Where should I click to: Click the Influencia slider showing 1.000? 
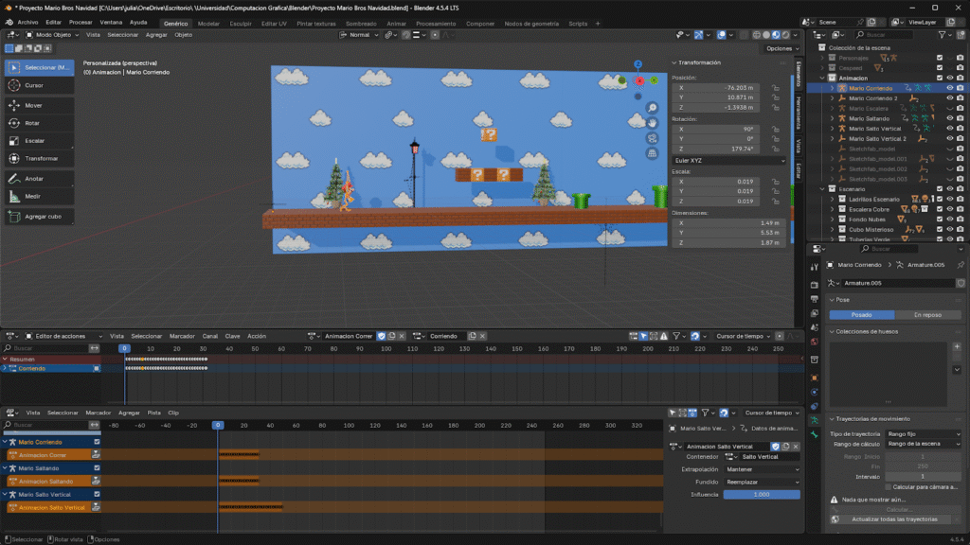point(762,494)
